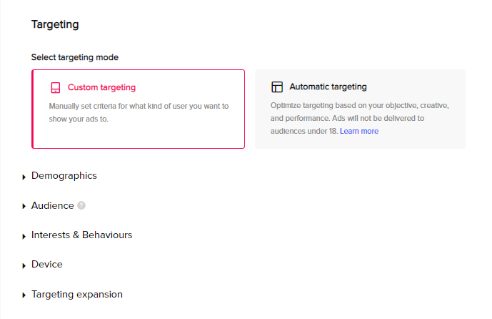Expand Targeting expansion arrow
492x319 pixels.
pos(24,295)
